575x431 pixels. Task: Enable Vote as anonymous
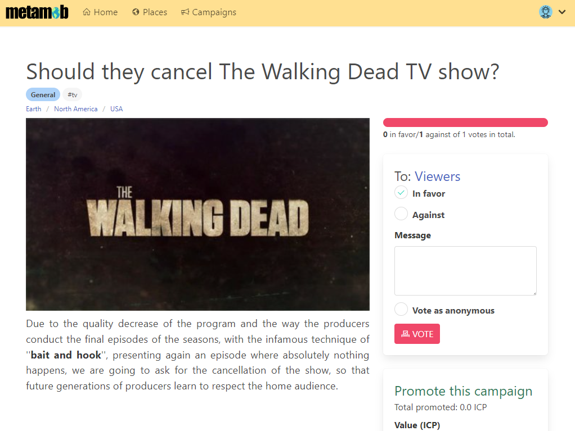401,310
